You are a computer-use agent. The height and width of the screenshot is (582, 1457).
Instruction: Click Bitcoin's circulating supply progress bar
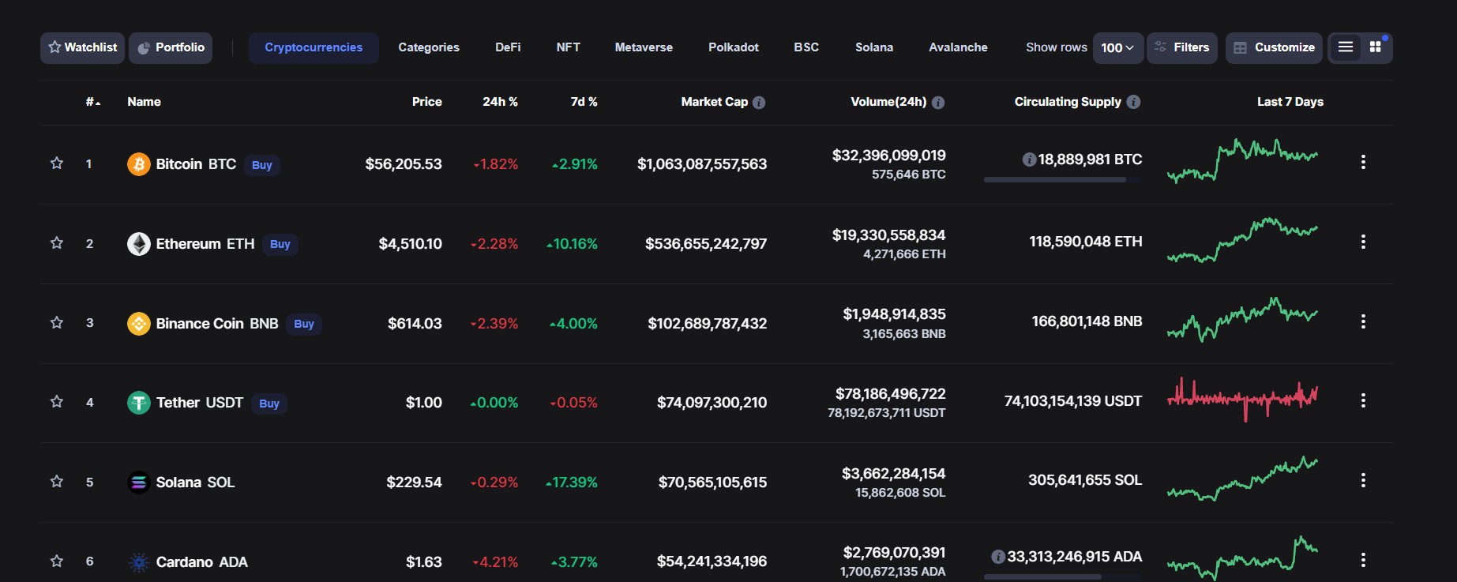point(1063,180)
